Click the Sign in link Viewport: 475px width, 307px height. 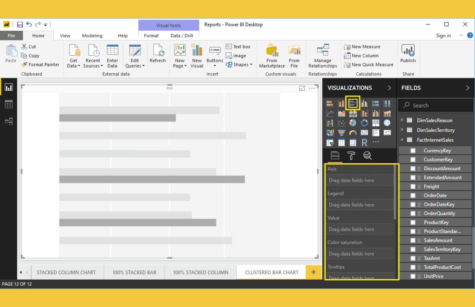pos(443,36)
